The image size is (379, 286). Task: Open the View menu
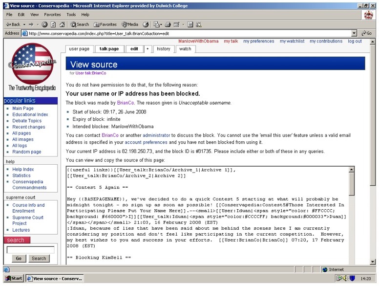34,15
